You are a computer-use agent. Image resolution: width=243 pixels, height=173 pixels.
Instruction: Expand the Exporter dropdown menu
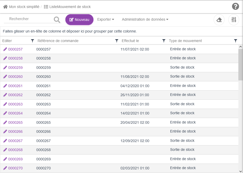click(106, 19)
